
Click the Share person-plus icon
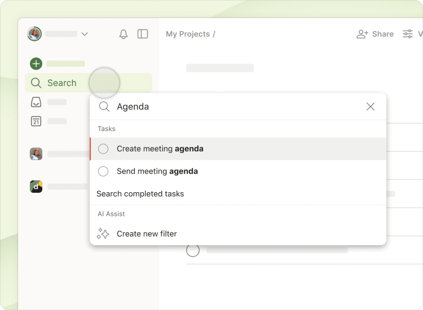click(362, 34)
